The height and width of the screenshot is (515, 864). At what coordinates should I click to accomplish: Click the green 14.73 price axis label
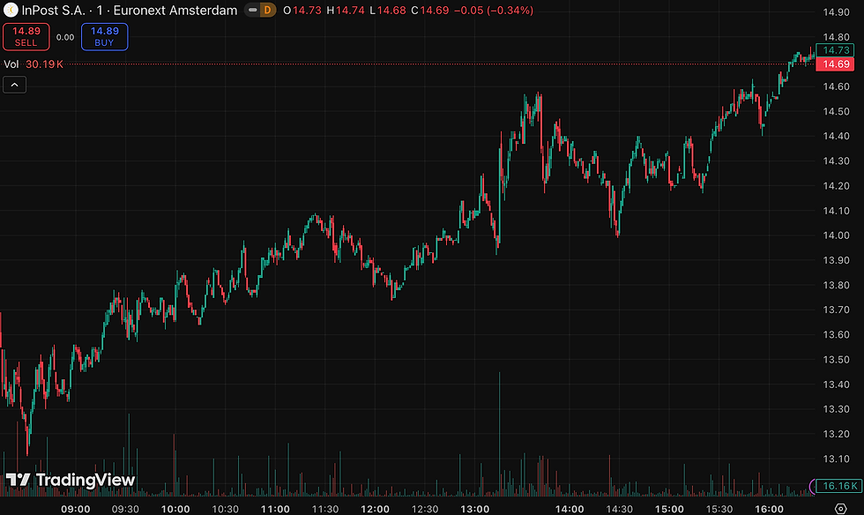tap(835, 50)
